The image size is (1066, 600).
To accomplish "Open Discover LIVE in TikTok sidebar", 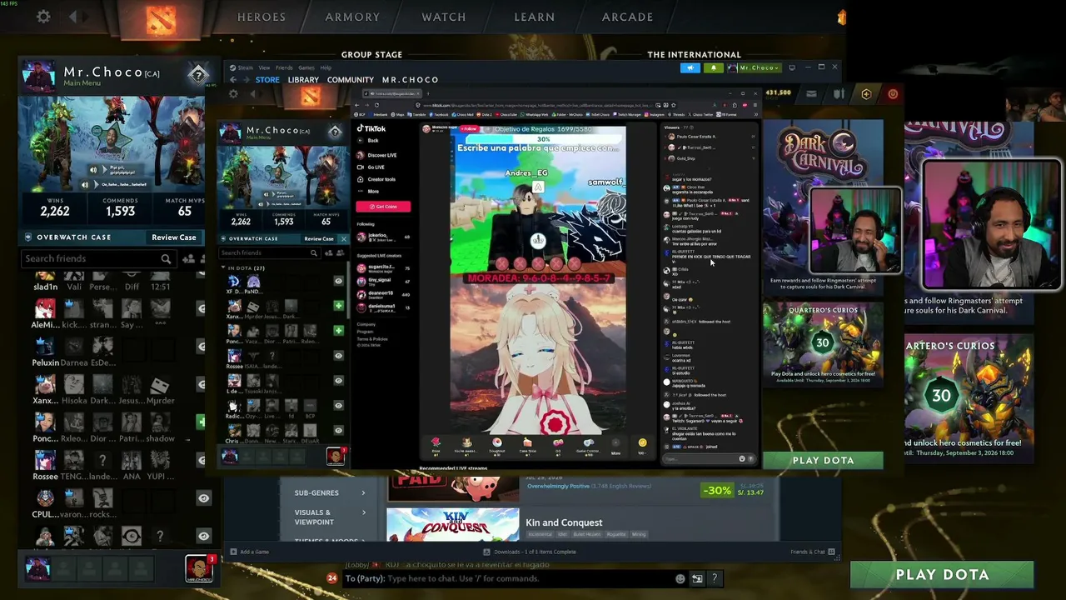I will (x=377, y=155).
